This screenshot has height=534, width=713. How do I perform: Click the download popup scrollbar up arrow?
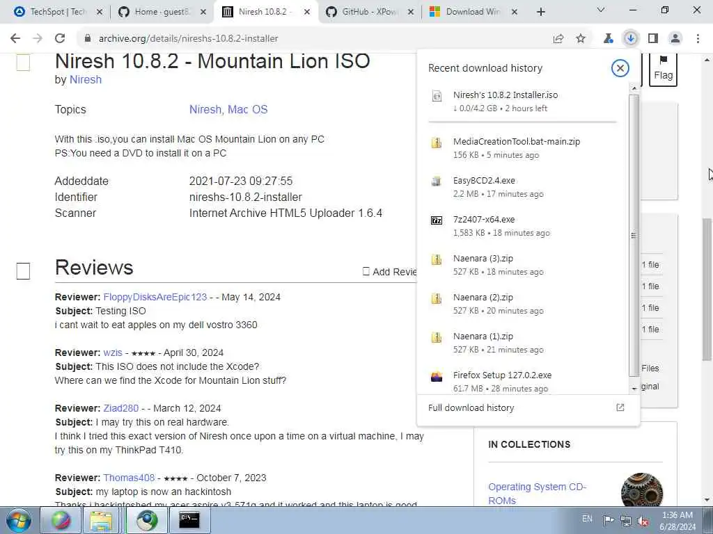634,88
